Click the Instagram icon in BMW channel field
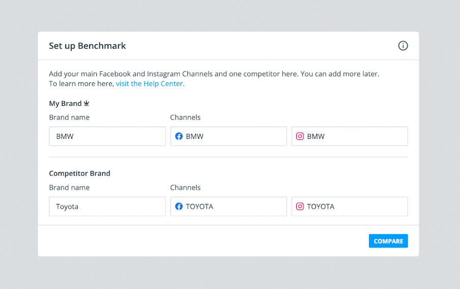460x289 pixels. click(x=300, y=136)
